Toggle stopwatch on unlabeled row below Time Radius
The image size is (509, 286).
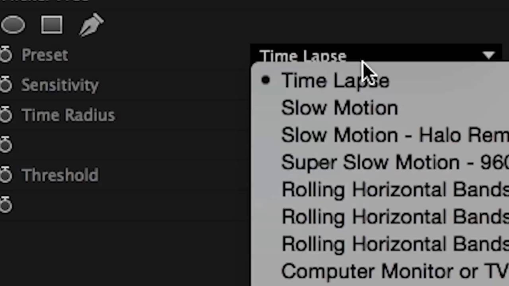(6, 145)
